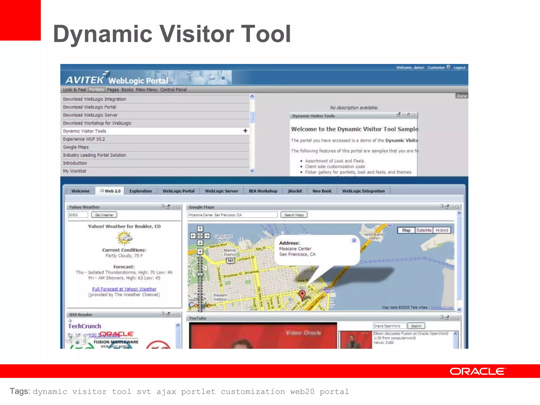Select Experience WLP 10.2 in portlet list
Screen dimensions: 540x405
[x=155, y=139]
